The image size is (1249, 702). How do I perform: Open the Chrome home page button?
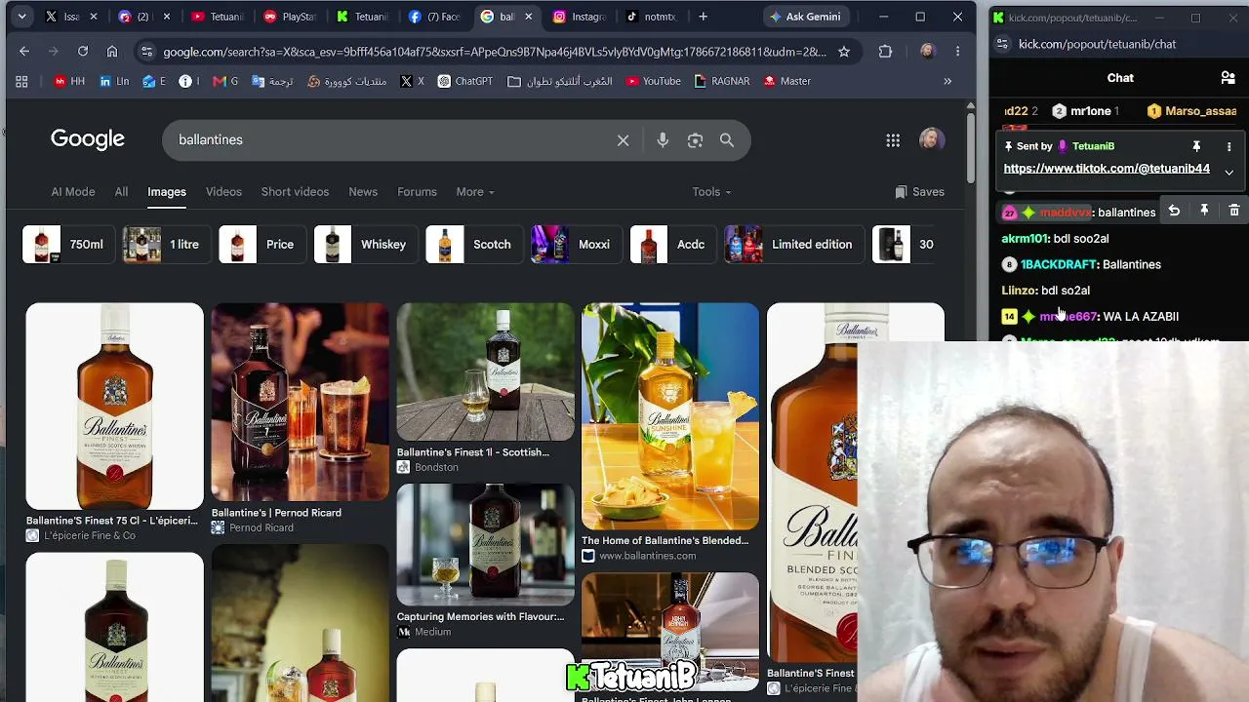pyautogui.click(x=112, y=51)
